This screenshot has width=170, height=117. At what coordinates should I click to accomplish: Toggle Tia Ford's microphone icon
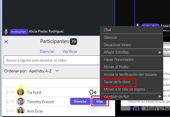coord(7,92)
